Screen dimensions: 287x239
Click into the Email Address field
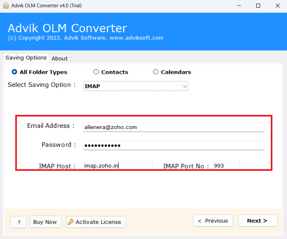[x=174, y=127]
